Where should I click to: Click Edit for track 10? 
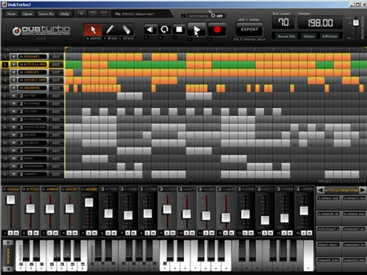coord(56,127)
